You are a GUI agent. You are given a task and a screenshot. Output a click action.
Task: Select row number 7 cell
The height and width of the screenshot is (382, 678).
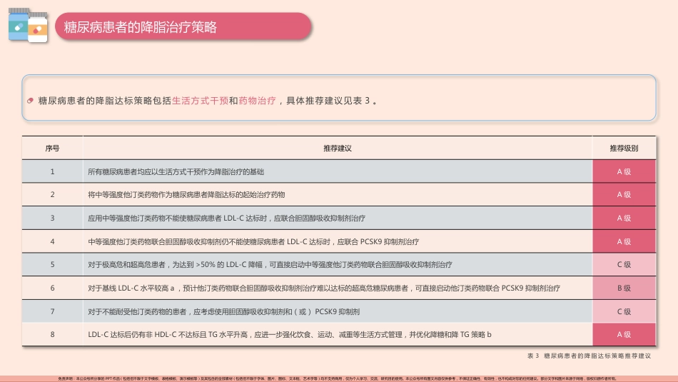coord(52,311)
